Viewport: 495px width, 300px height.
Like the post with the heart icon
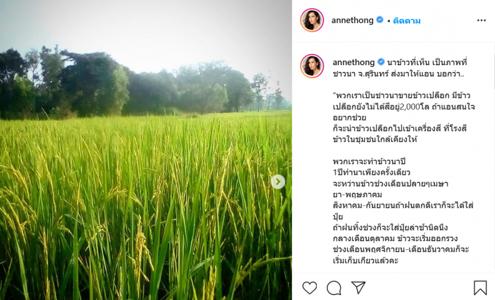point(309,288)
